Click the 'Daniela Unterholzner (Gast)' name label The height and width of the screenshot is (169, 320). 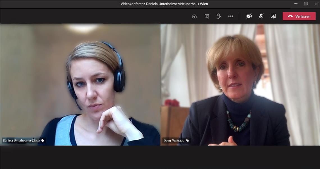coord(21,140)
